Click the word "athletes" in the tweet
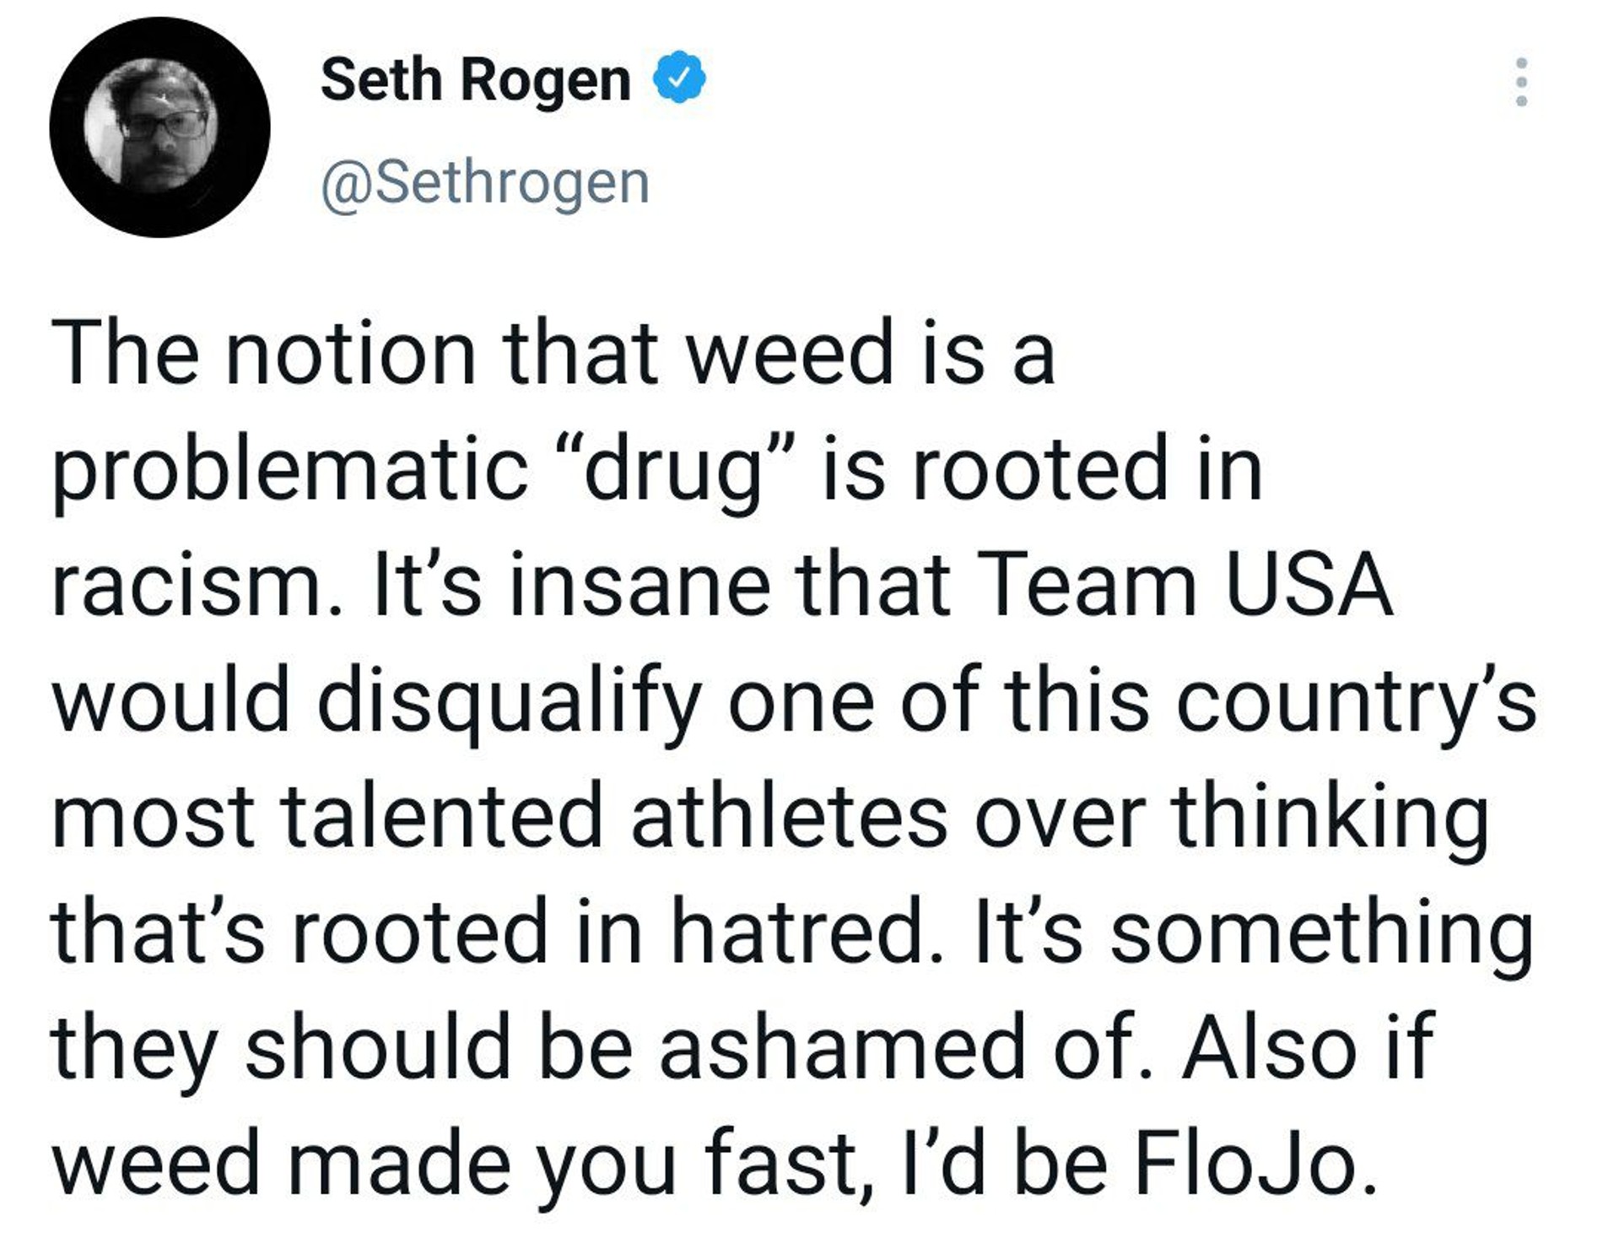Screen dimensions: 1603x1238 (789, 817)
